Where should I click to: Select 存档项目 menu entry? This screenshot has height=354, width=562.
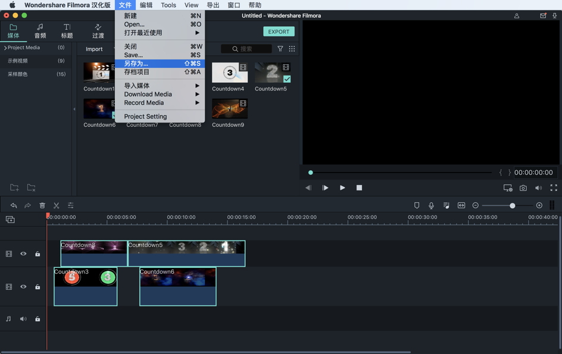pos(160,72)
